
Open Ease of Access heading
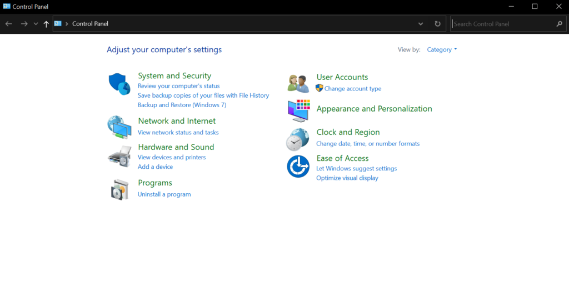click(342, 158)
